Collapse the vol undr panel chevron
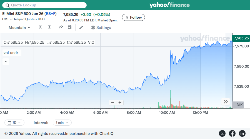 pos(6,62)
